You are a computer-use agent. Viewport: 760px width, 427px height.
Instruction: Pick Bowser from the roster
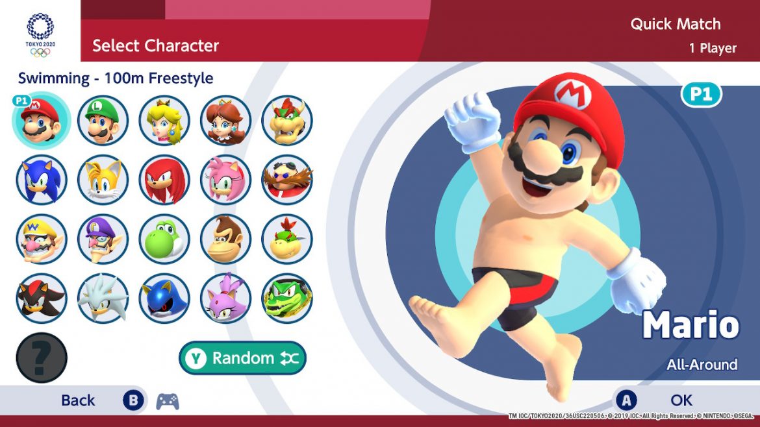pos(287,120)
